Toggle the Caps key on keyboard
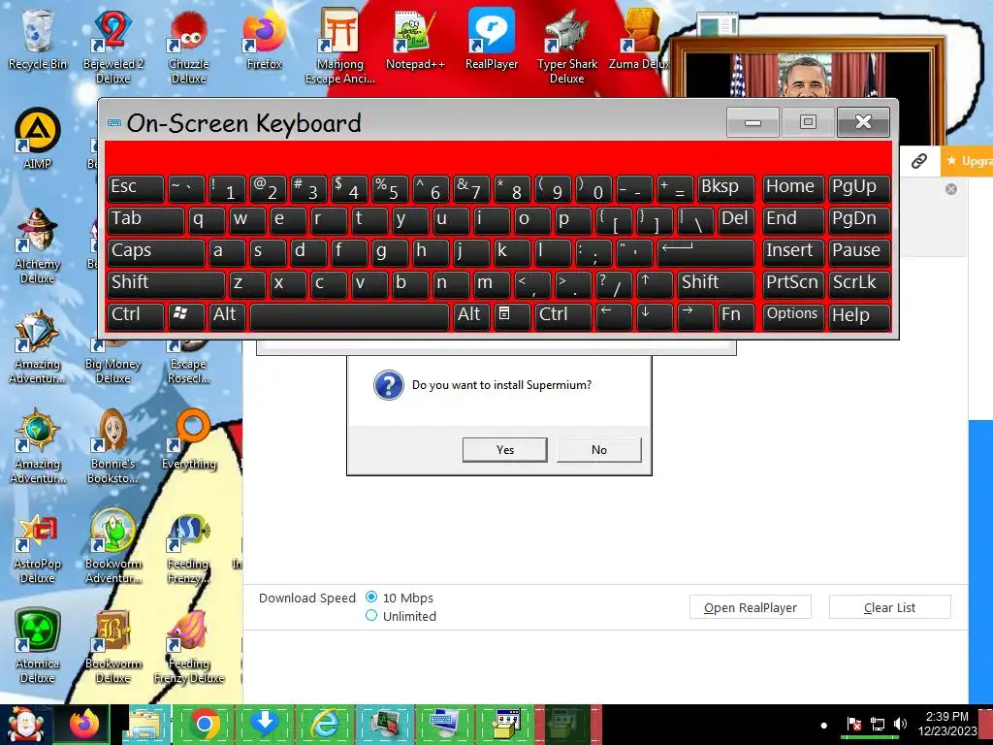 click(x=156, y=251)
